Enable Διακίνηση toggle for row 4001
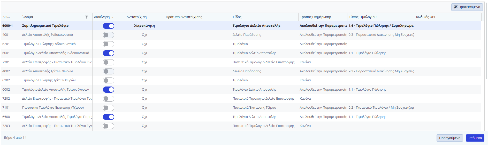Screen dimensions: 488x147 click(109, 35)
